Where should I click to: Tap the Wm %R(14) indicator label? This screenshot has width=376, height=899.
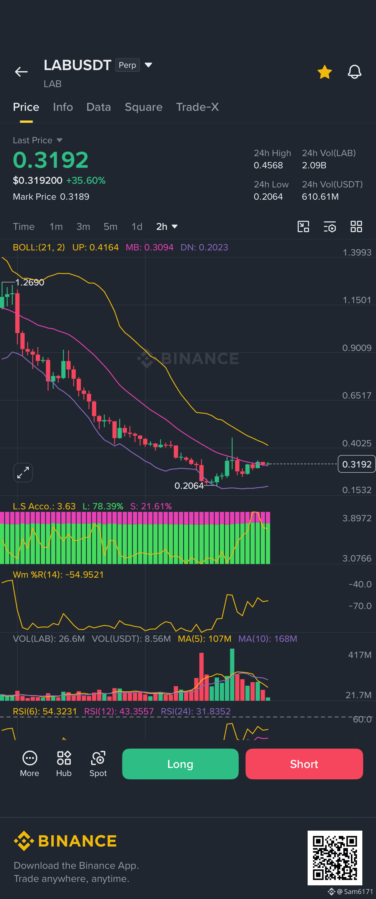coord(58,575)
